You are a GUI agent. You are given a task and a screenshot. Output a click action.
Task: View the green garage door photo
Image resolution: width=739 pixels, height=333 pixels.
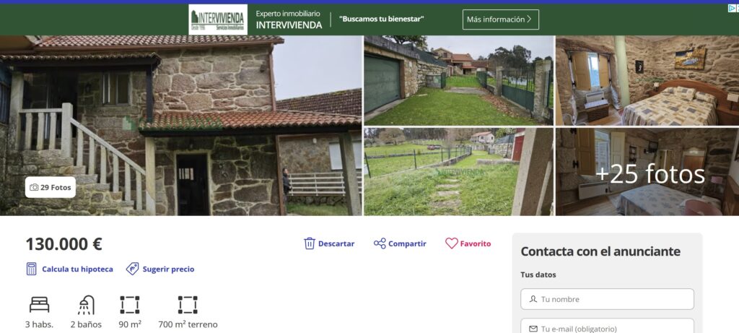pos(458,80)
